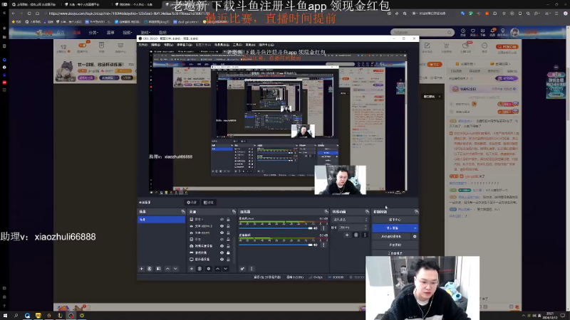Add a new scene with the plus icon
Image resolution: width=570 pixels, height=320 pixels.
point(141,269)
